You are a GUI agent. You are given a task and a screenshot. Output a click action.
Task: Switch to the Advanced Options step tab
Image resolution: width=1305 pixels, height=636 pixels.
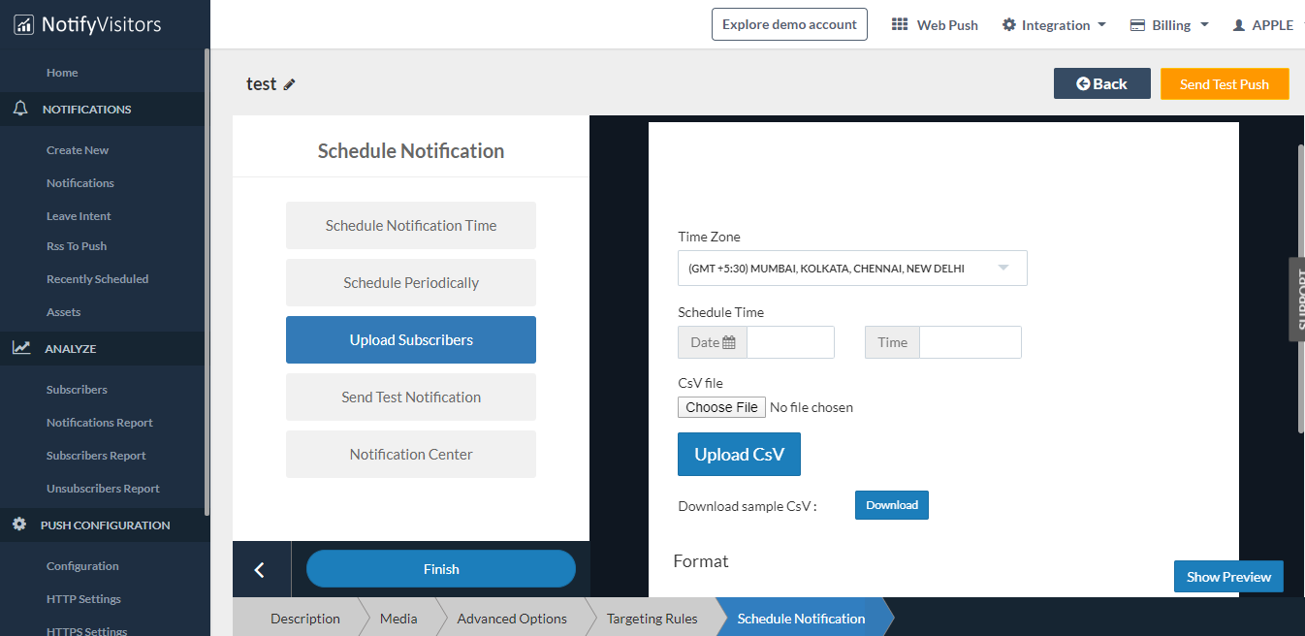[512, 619]
